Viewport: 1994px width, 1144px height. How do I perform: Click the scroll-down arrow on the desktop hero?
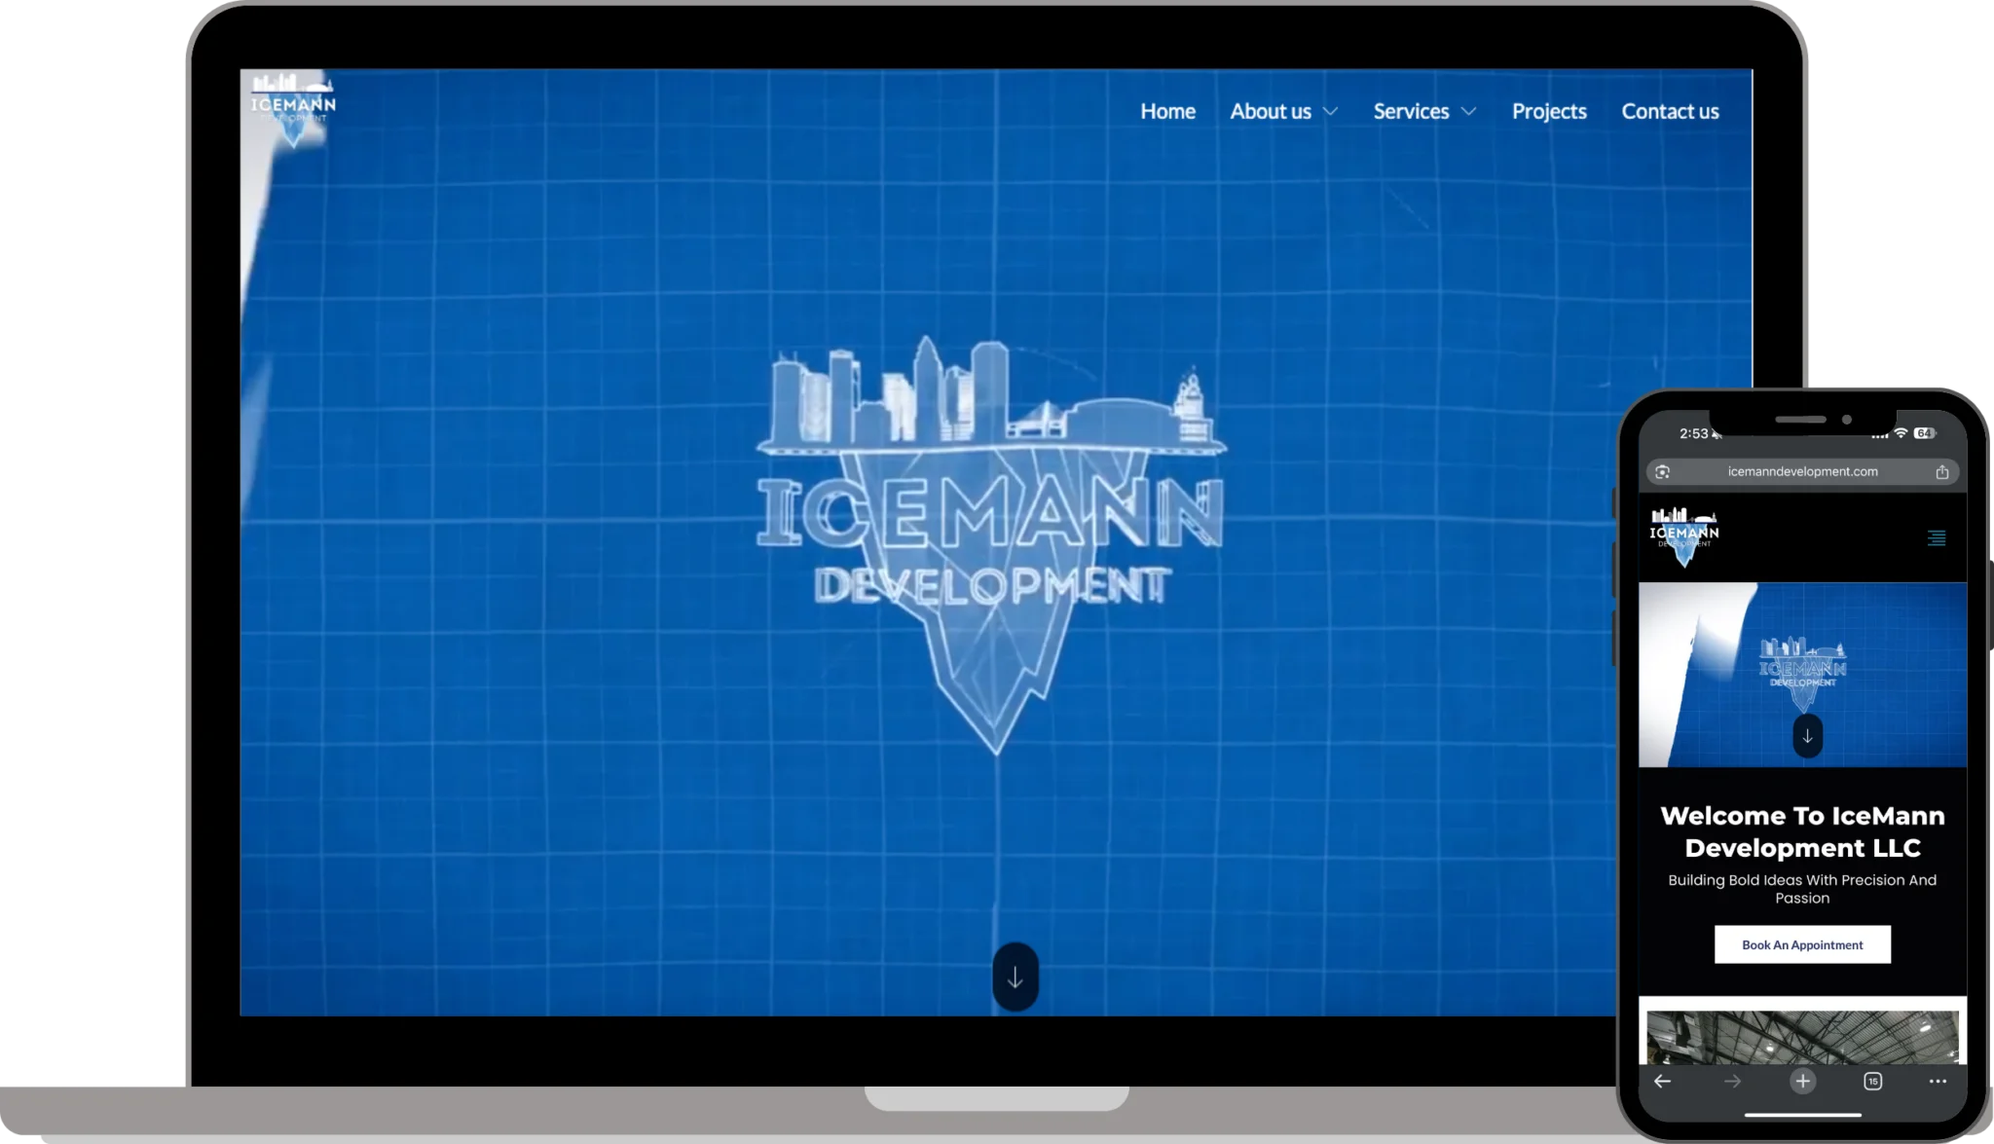(x=1015, y=977)
